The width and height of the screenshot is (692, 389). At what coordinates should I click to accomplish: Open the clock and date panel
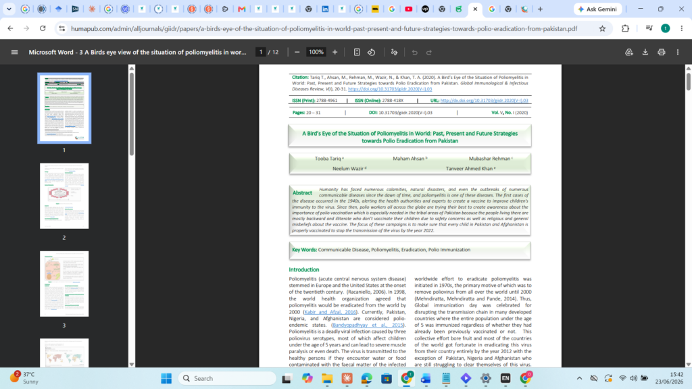tap(669, 378)
